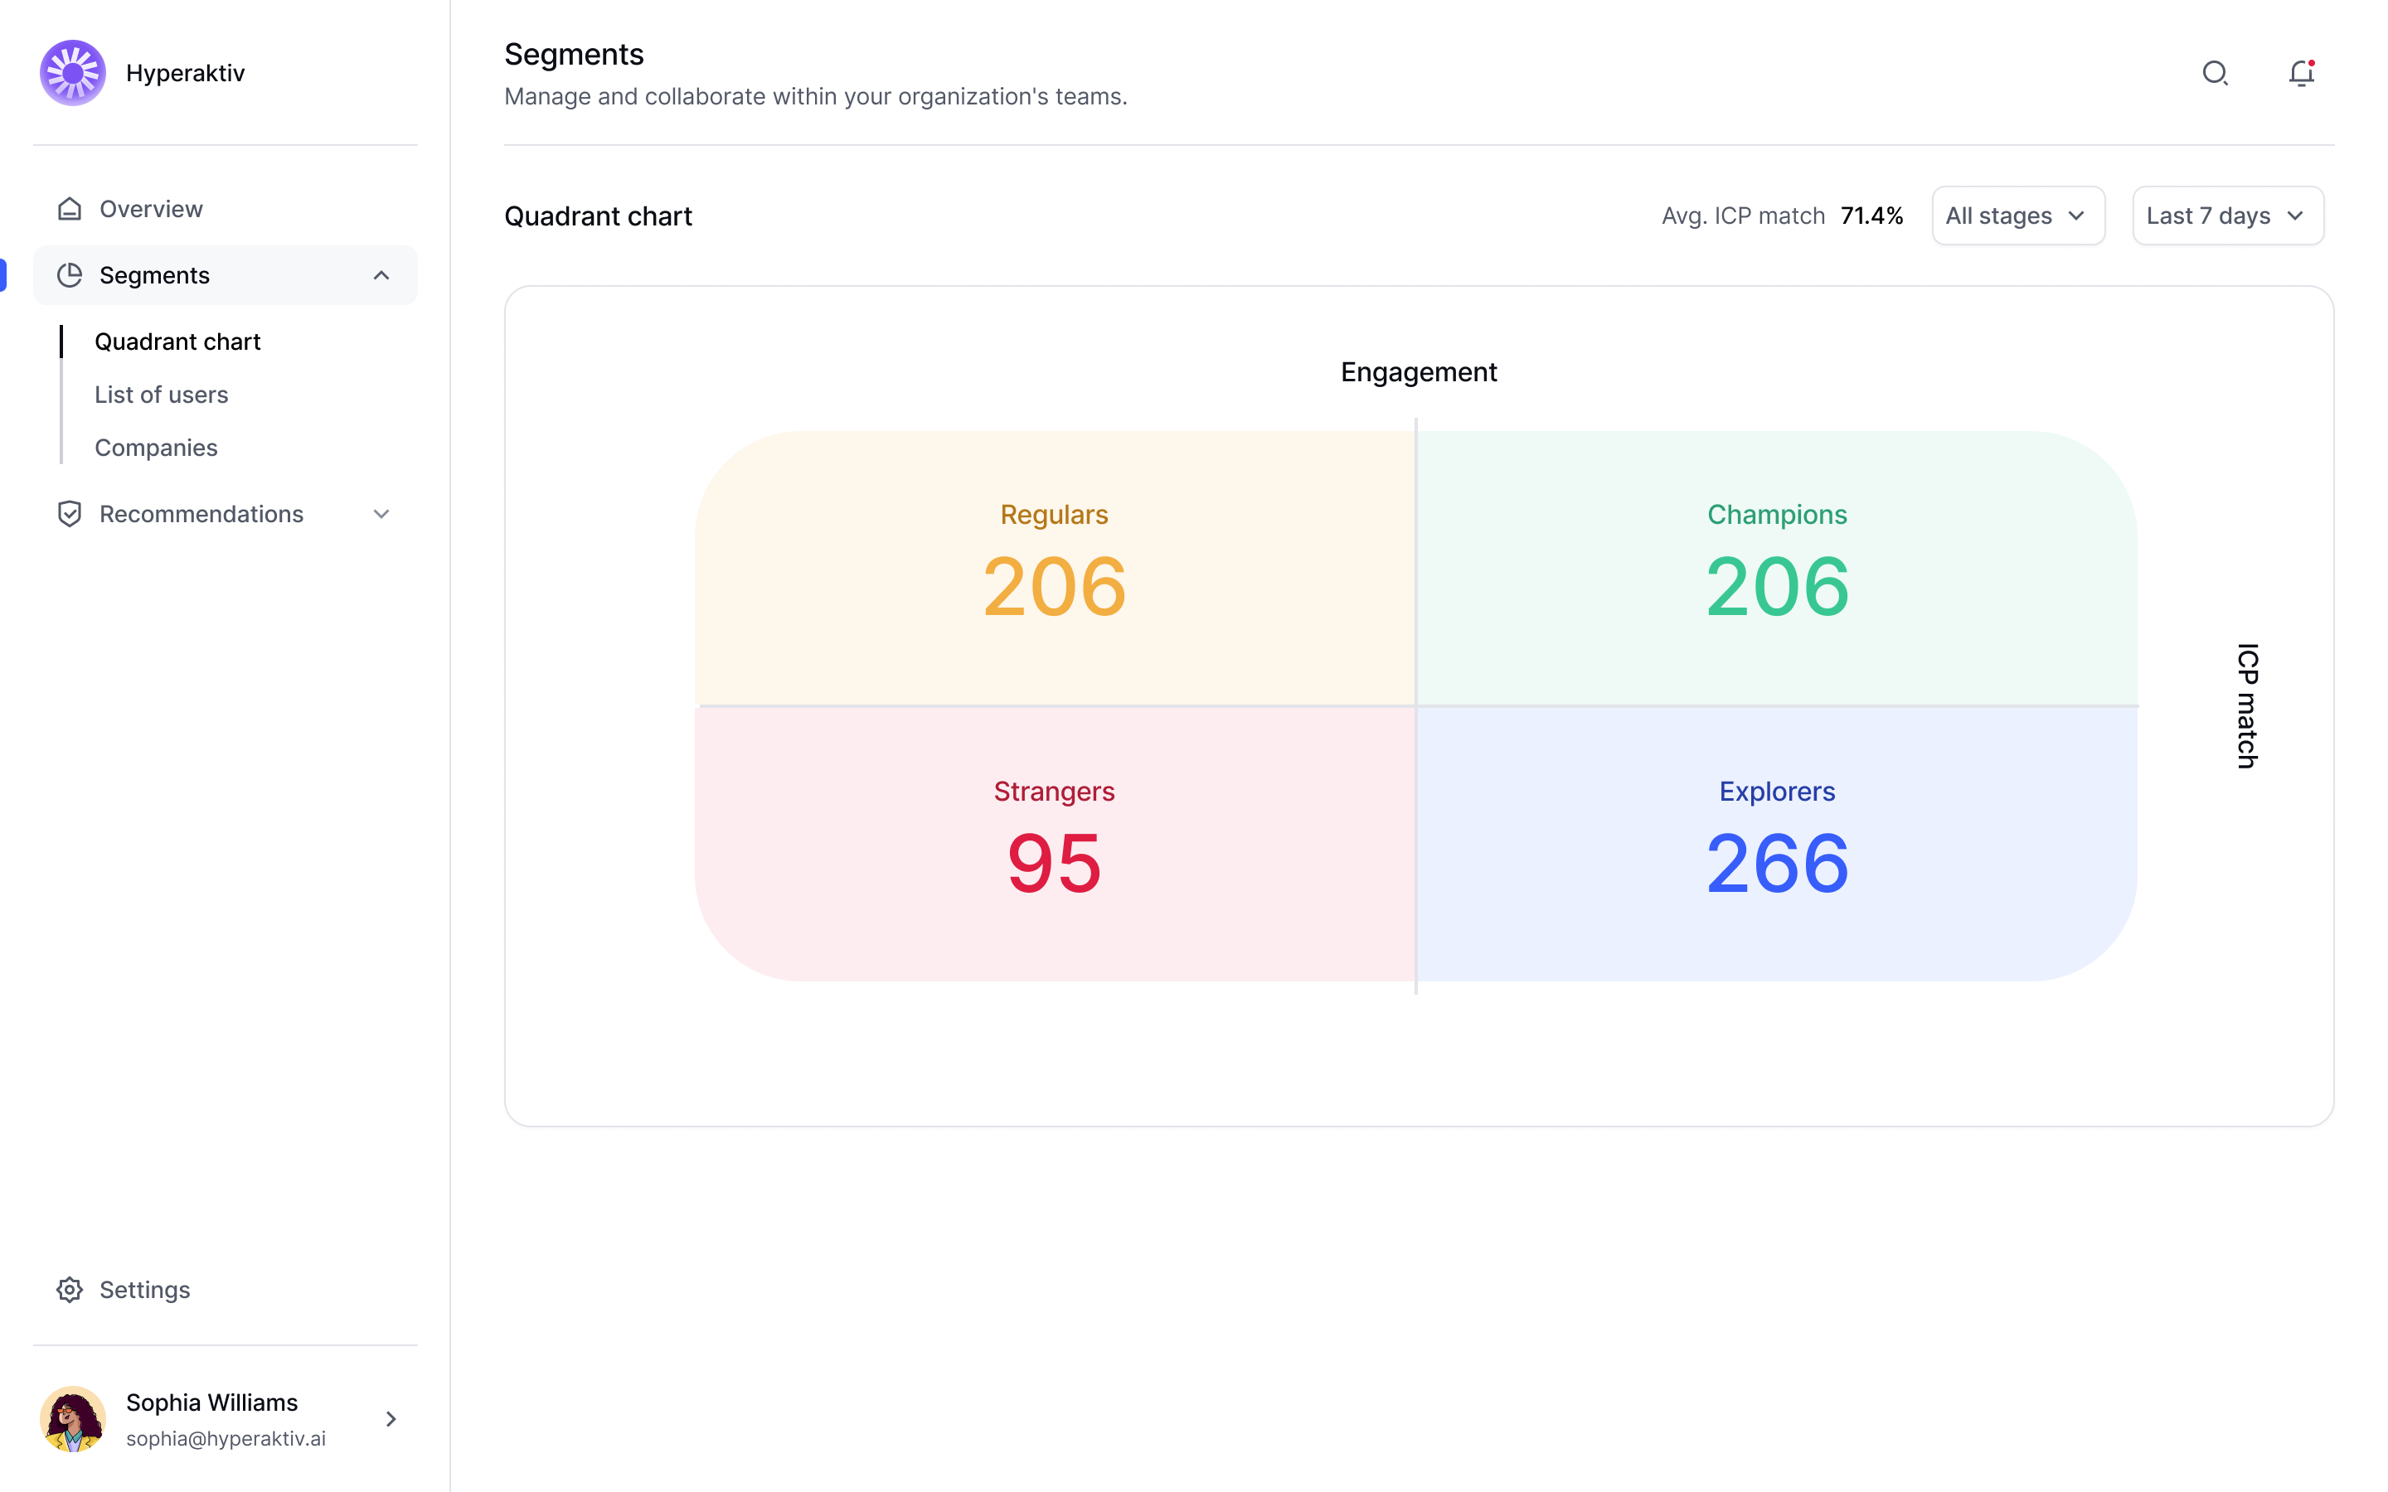The height and width of the screenshot is (1492, 2388).
Task: Collapse the Segments menu chevron
Action: coord(381,275)
